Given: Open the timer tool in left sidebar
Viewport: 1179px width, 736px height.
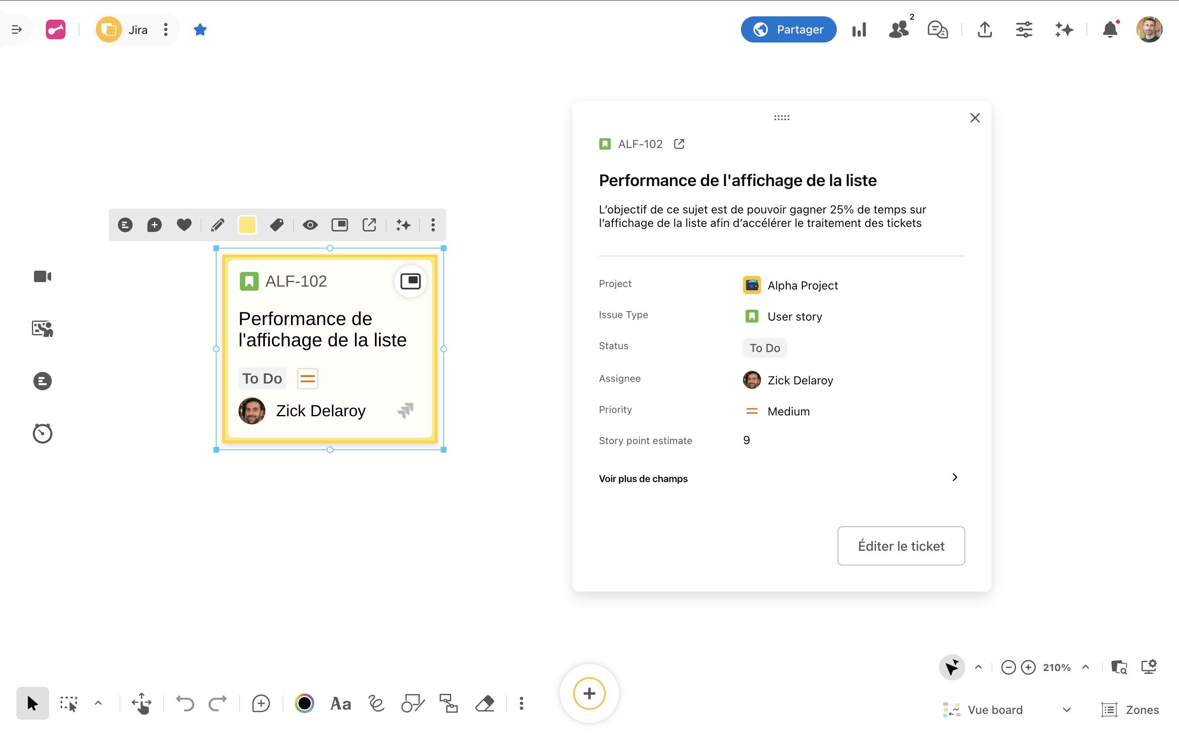Looking at the screenshot, I should [x=43, y=433].
